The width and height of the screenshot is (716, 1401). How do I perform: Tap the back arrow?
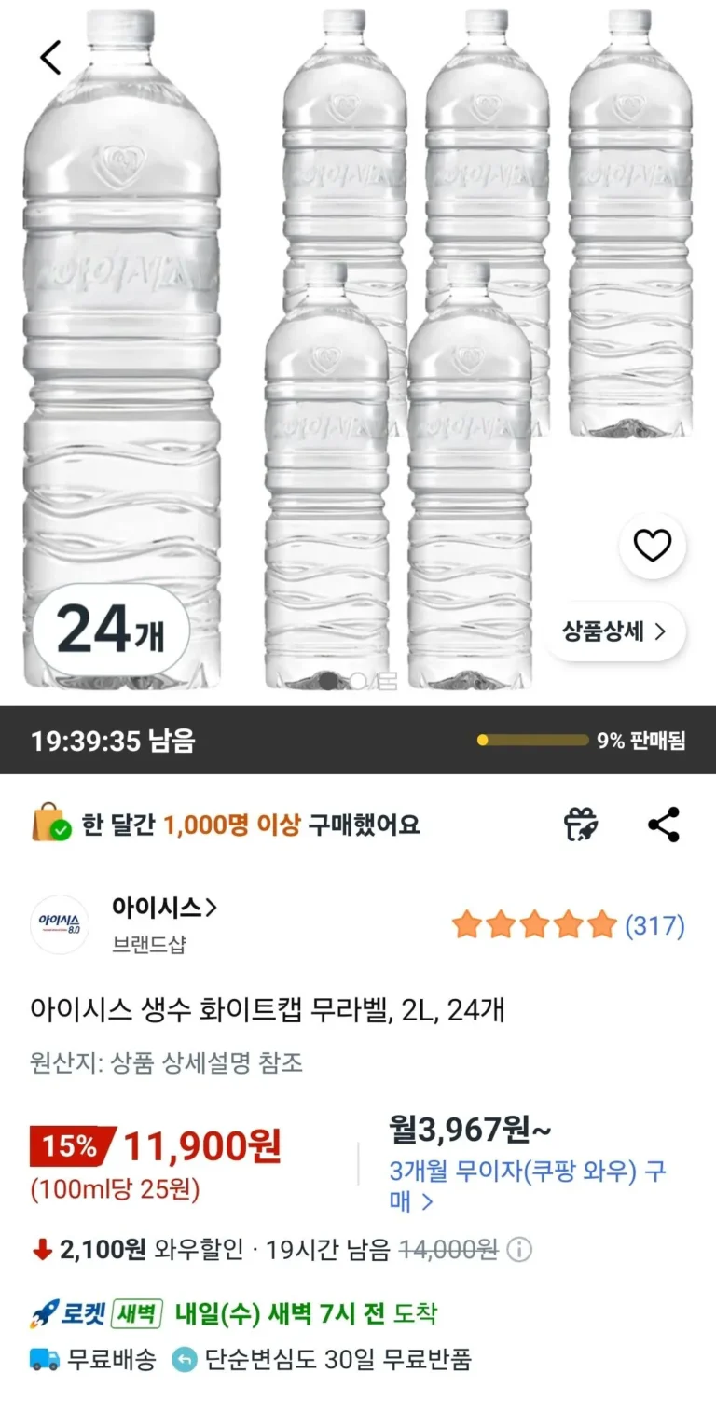click(50, 58)
